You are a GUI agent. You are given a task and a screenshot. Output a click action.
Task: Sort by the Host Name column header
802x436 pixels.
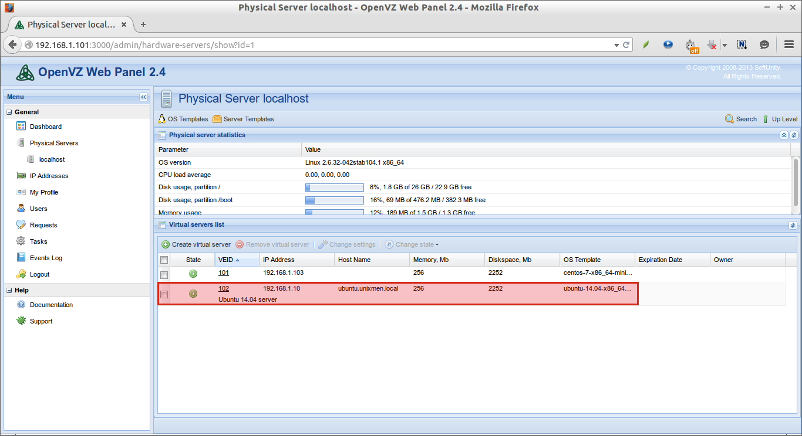tap(372, 260)
